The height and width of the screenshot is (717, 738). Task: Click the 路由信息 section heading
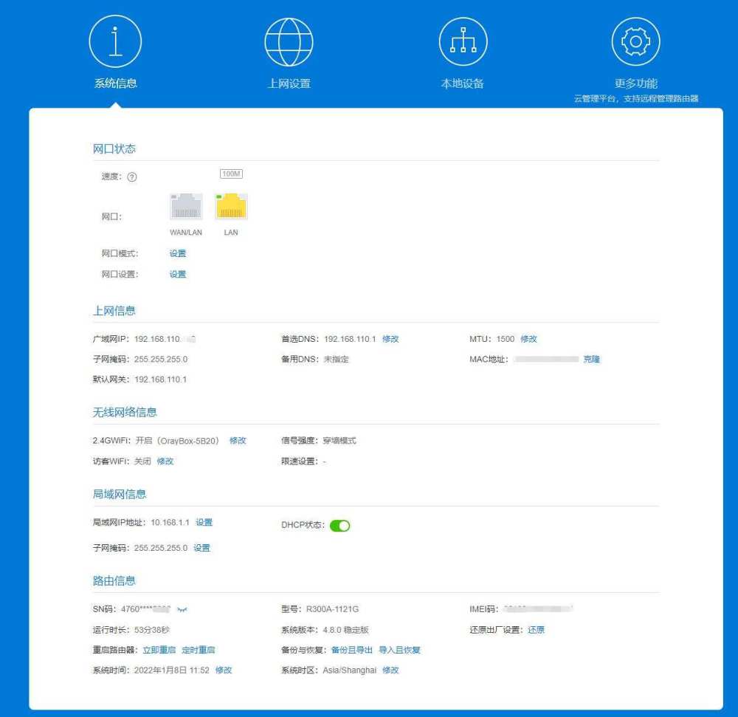[x=114, y=581]
